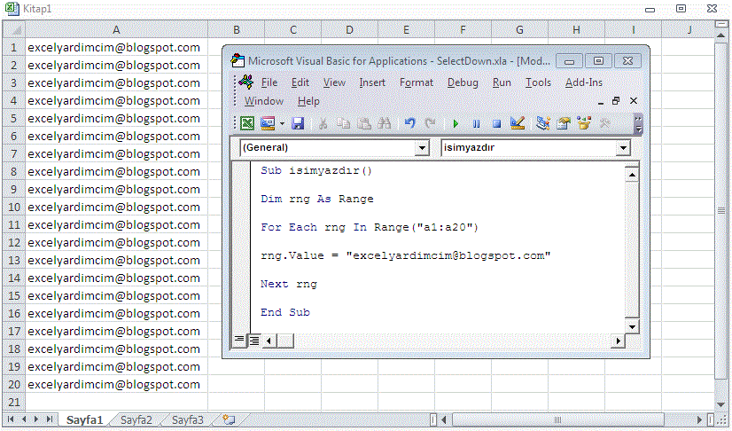Open the Run menu in VBA editor
The image size is (732, 431).
502,82
